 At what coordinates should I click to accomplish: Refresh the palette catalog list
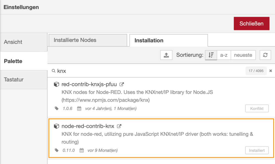265,55
